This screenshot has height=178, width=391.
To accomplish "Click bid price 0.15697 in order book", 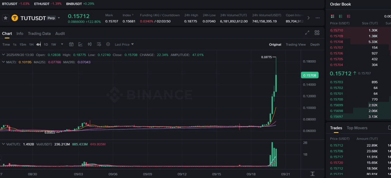I will tap(337, 117).
